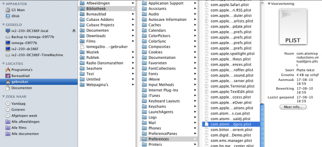Click the PLIST preview thumbnail
The image size is (322, 147).
point(293,26)
